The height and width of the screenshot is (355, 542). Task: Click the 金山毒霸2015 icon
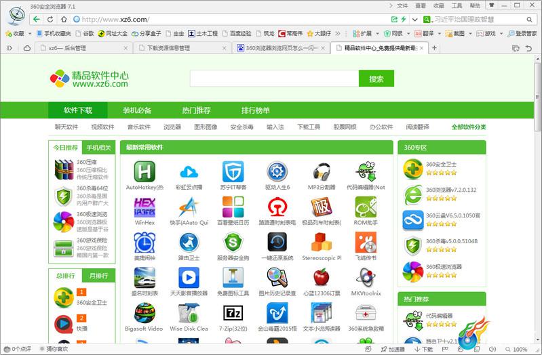pos(277,313)
